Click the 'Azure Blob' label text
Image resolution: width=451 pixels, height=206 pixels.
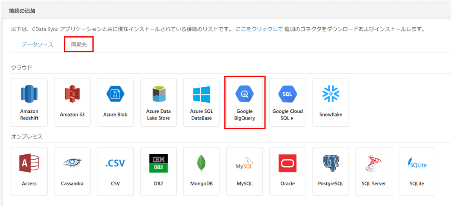[x=115, y=115]
